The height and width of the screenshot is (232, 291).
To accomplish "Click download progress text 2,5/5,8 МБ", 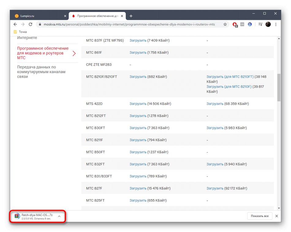I will 36,218.
